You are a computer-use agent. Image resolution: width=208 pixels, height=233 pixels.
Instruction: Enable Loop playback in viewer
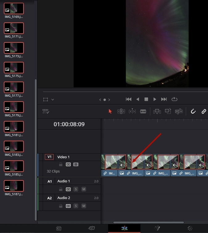175,99
